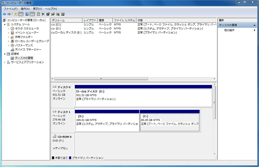Viewport: 259px width, 167px height.
Task: Click the ディスク 0 drive icon
Action: (x=55, y=87)
